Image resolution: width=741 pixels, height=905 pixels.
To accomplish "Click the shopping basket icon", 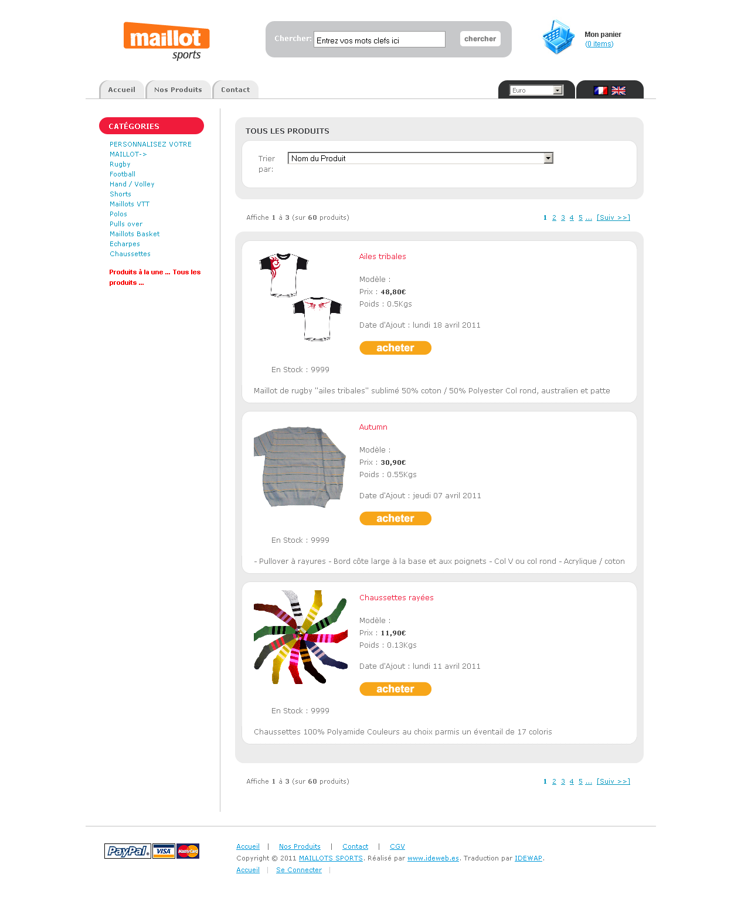I will click(558, 37).
